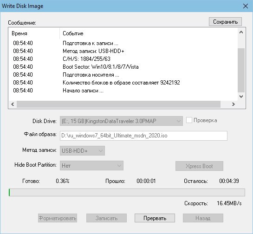Click the log scroll right arrow
Viewport: 253px width, 234px height.
coord(233,104)
